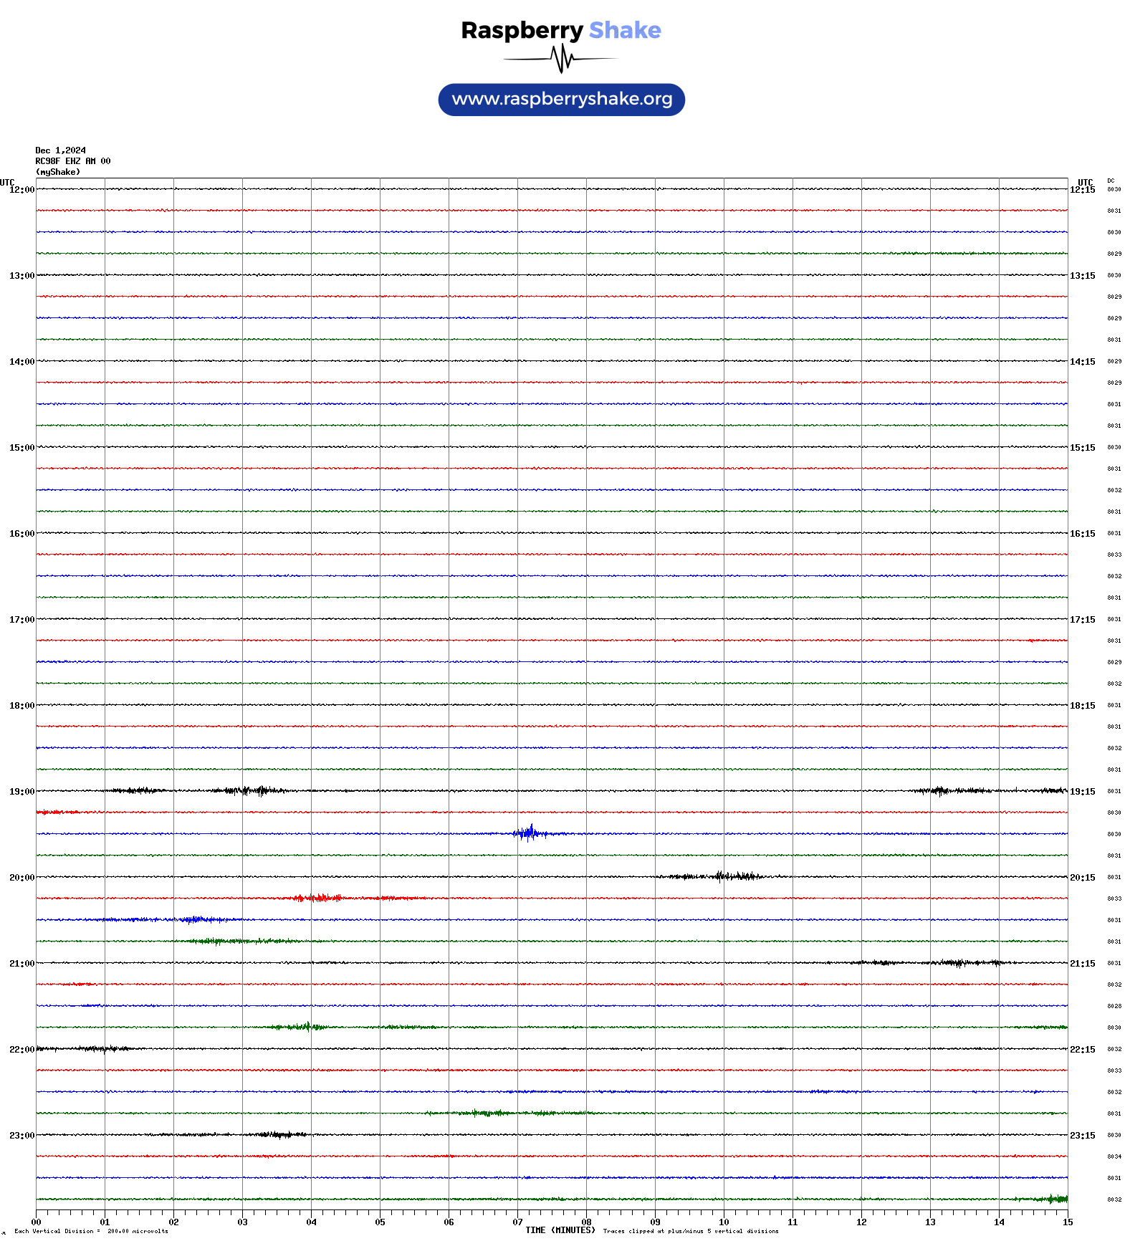The height and width of the screenshot is (1241, 1125).
Task: Click the 15:00 row time label
Action: pyautogui.click(x=21, y=448)
